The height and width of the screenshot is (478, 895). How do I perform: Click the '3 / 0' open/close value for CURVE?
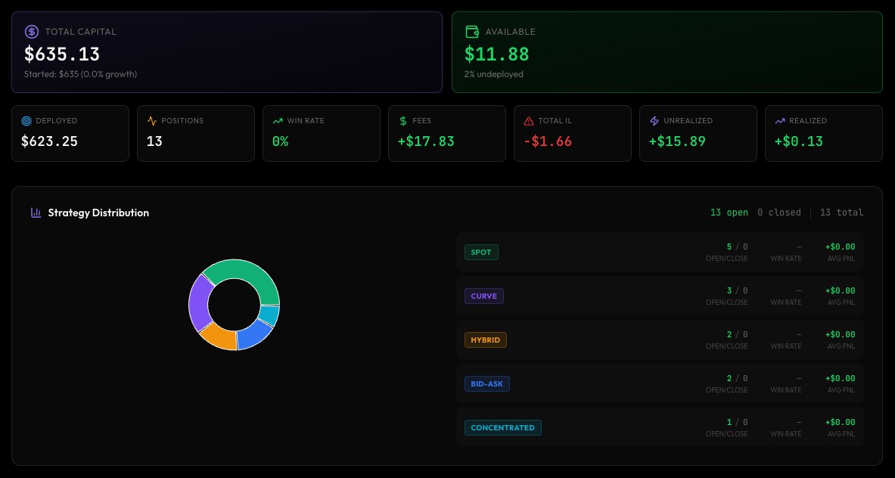(x=737, y=291)
